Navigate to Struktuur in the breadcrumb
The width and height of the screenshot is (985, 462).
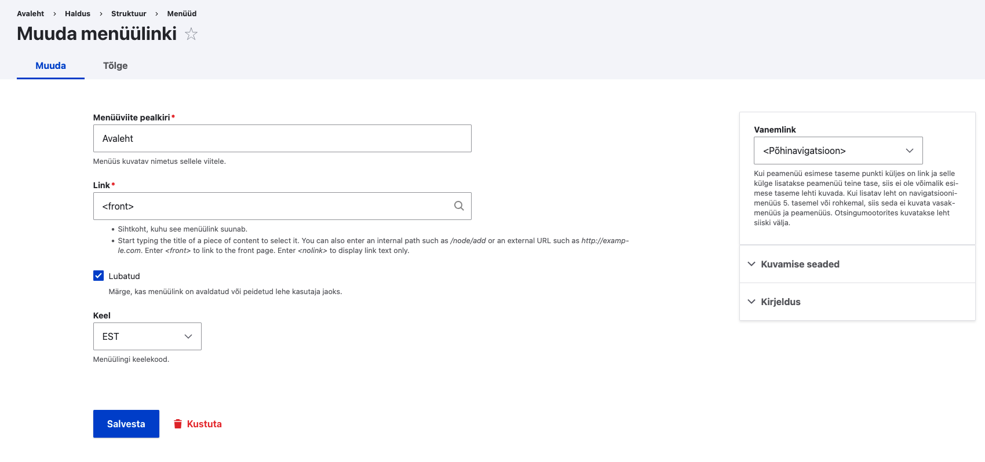(129, 13)
